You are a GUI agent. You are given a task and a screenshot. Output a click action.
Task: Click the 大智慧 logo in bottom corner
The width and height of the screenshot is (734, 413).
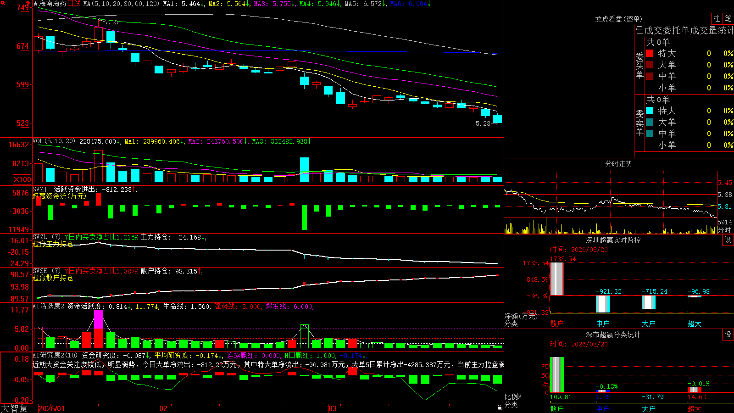[14, 408]
